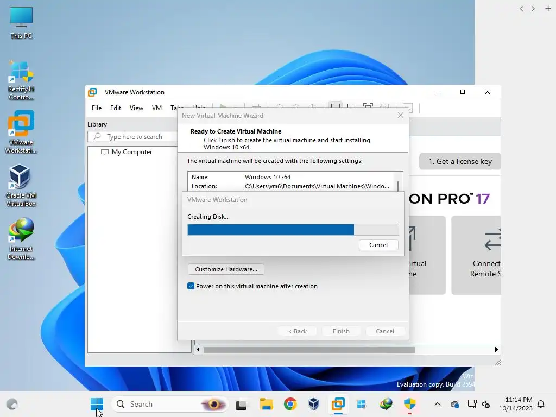
Task: Open the Windows Security shield taskbar icon
Action: click(x=409, y=404)
